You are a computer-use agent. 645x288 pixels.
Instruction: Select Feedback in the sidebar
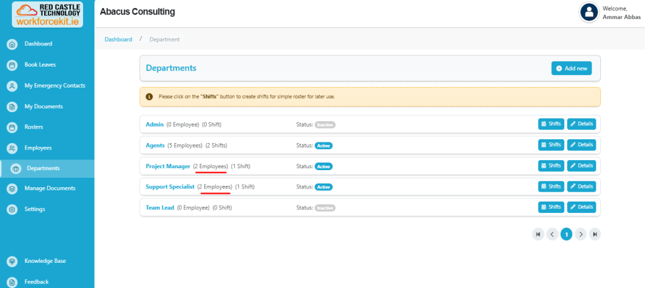pyautogui.click(x=36, y=282)
